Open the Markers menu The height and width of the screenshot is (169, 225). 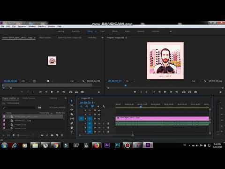(32, 26)
